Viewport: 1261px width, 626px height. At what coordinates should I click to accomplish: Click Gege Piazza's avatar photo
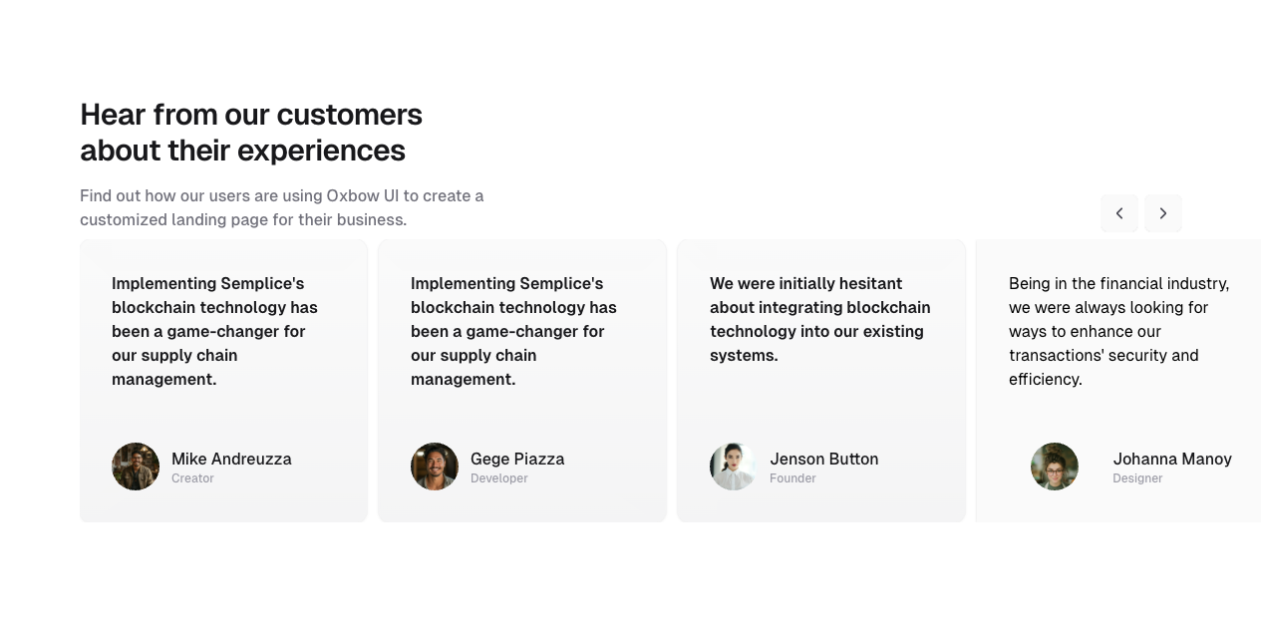click(x=434, y=466)
